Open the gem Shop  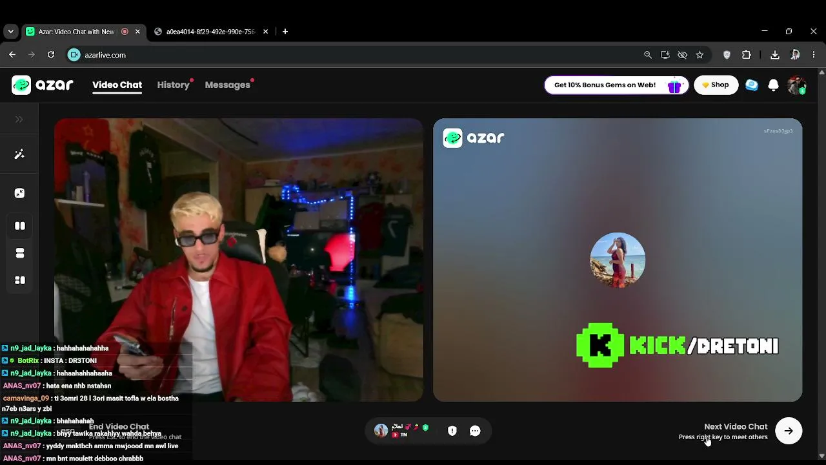click(x=716, y=85)
